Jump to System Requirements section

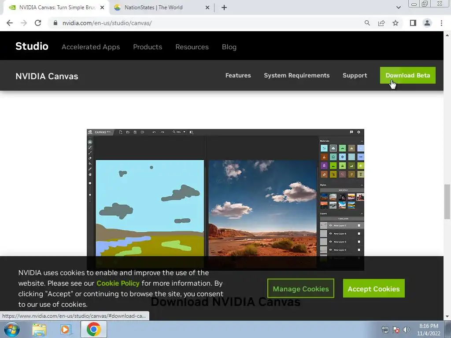coord(296,75)
